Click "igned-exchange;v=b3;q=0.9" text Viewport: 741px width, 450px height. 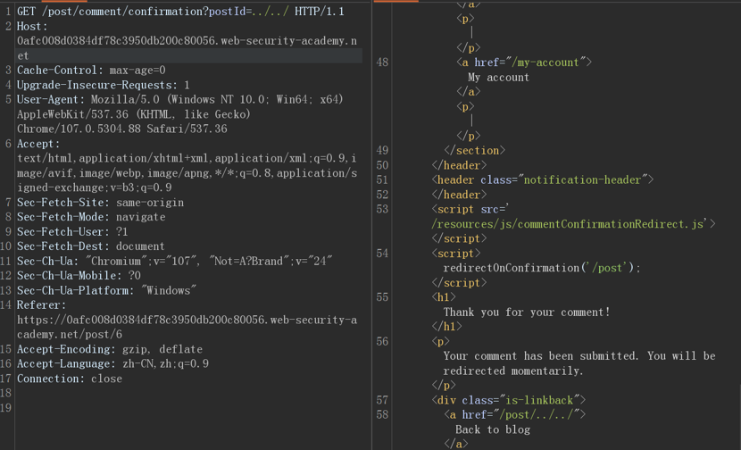[95, 187]
